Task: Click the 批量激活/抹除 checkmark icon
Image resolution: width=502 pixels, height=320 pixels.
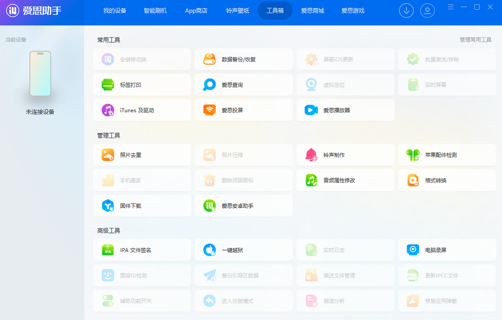Action: click(x=413, y=59)
